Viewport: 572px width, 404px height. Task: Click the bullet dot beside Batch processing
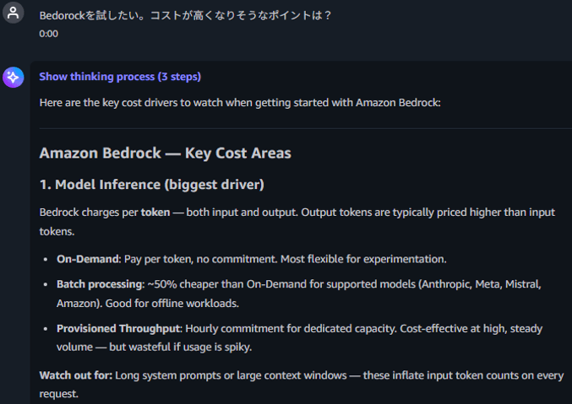pos(46,284)
